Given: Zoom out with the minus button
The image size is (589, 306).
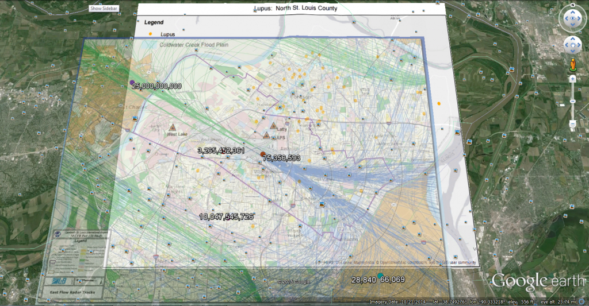Looking at the screenshot, I should pyautogui.click(x=573, y=124).
